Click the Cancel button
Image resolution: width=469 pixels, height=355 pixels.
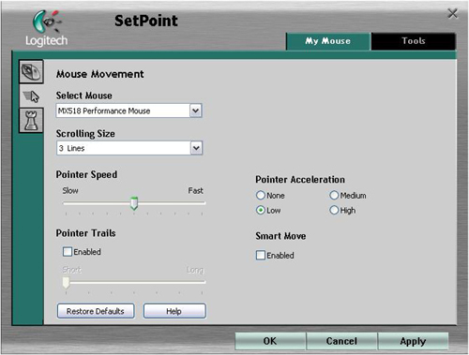341,341
